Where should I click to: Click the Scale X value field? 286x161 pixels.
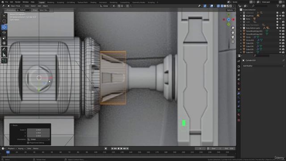pyautogui.click(x=38, y=130)
